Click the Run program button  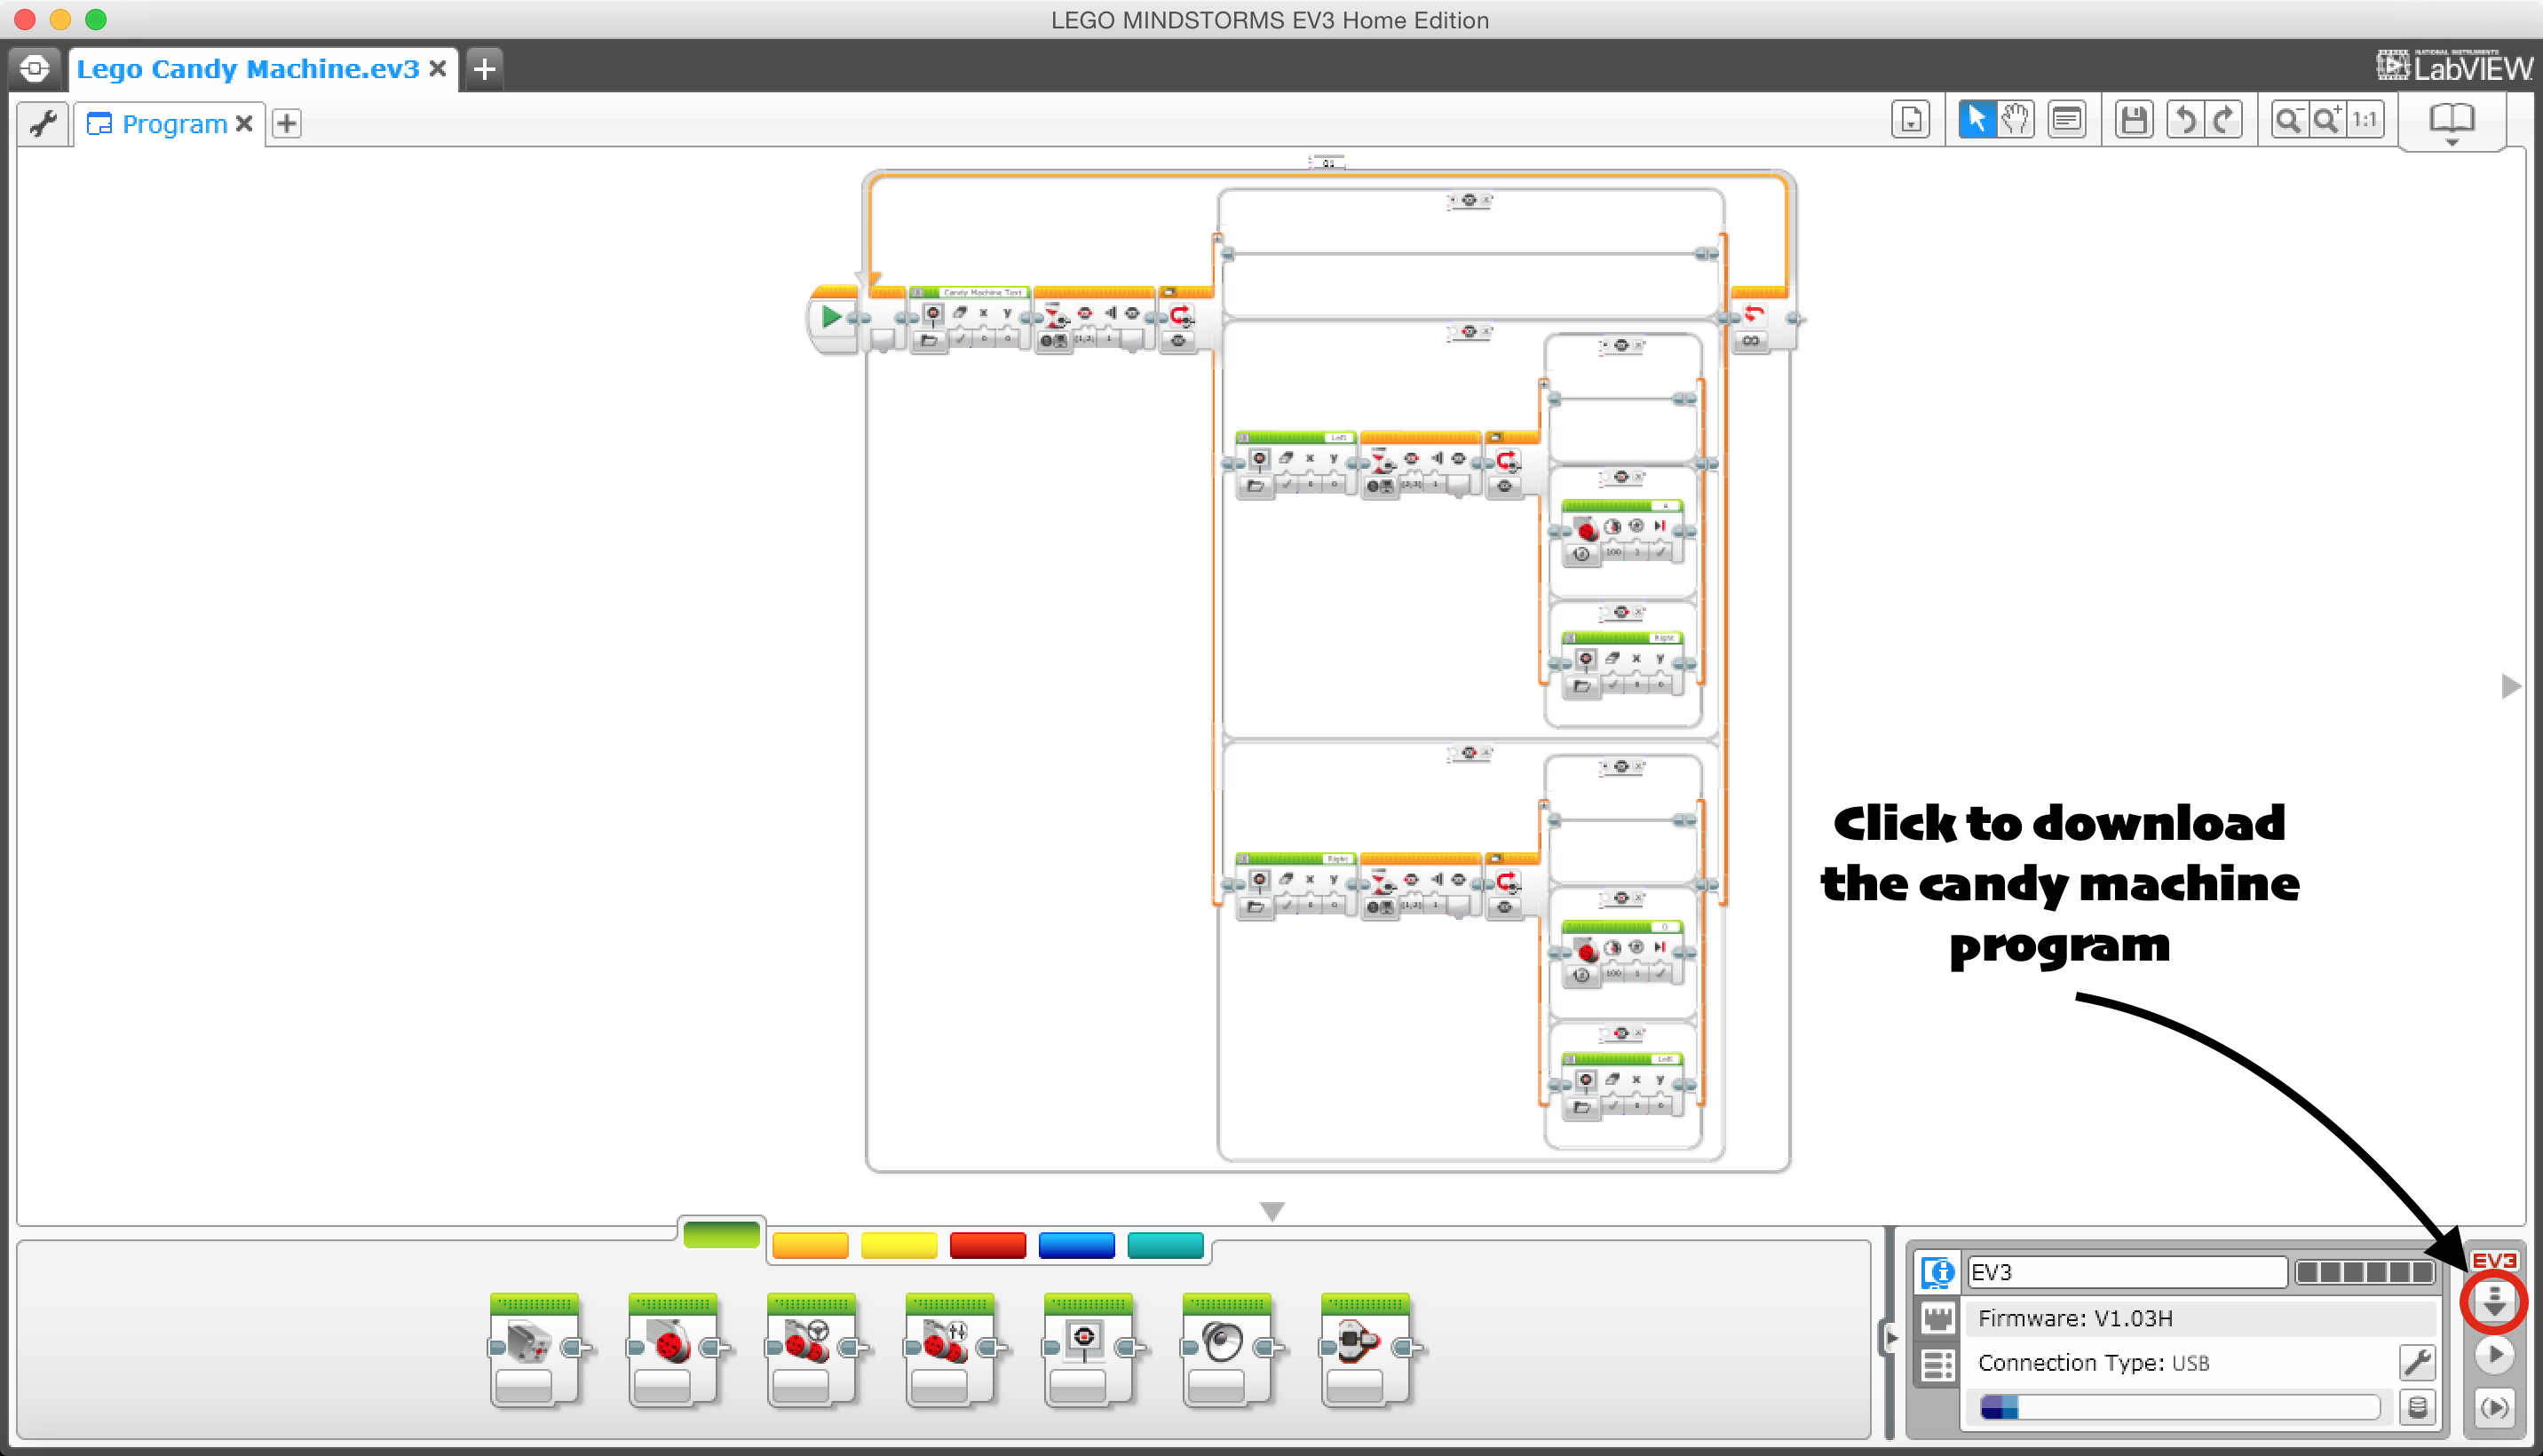point(2494,1355)
